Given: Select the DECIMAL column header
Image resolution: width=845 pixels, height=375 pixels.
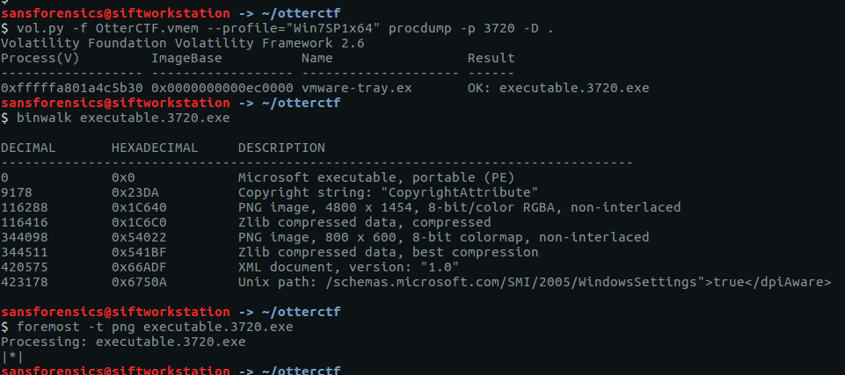Looking at the screenshot, I should (x=28, y=148).
